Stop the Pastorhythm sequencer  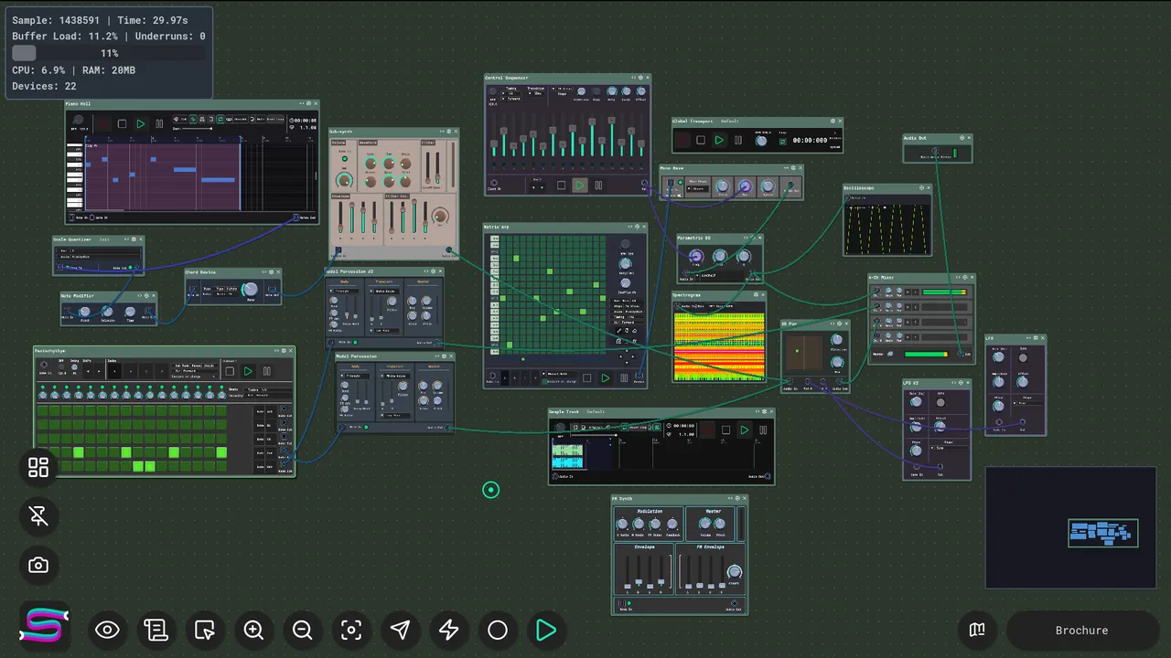point(230,371)
